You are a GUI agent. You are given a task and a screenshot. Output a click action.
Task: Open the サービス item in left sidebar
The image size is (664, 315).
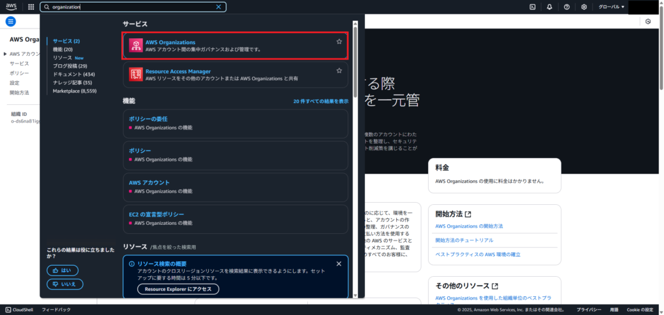pyautogui.click(x=19, y=64)
